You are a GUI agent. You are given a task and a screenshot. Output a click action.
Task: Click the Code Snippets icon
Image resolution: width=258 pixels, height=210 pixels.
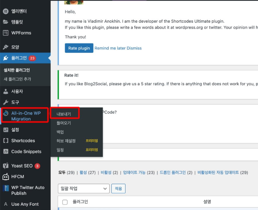(6, 151)
